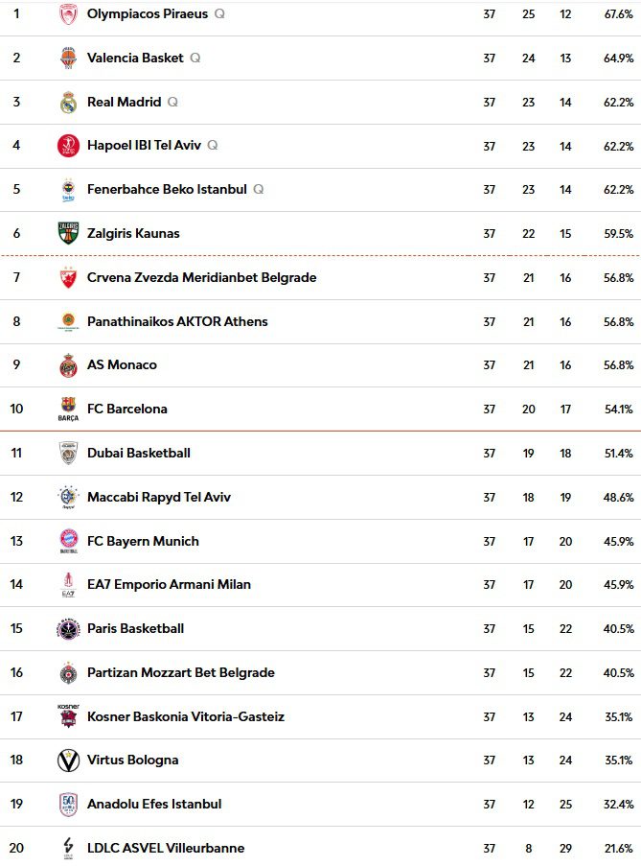The width and height of the screenshot is (641, 866).
Task: Select the Maccabi Rapyd Tel Aviv name
Action: point(159,497)
